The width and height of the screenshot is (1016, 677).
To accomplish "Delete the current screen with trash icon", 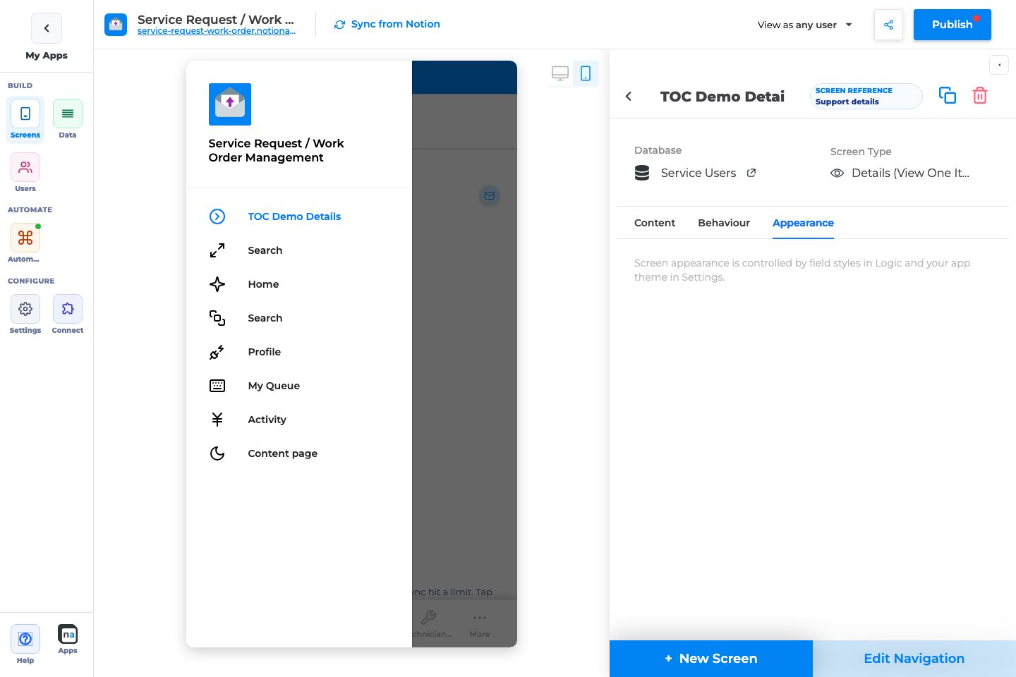I will [980, 96].
